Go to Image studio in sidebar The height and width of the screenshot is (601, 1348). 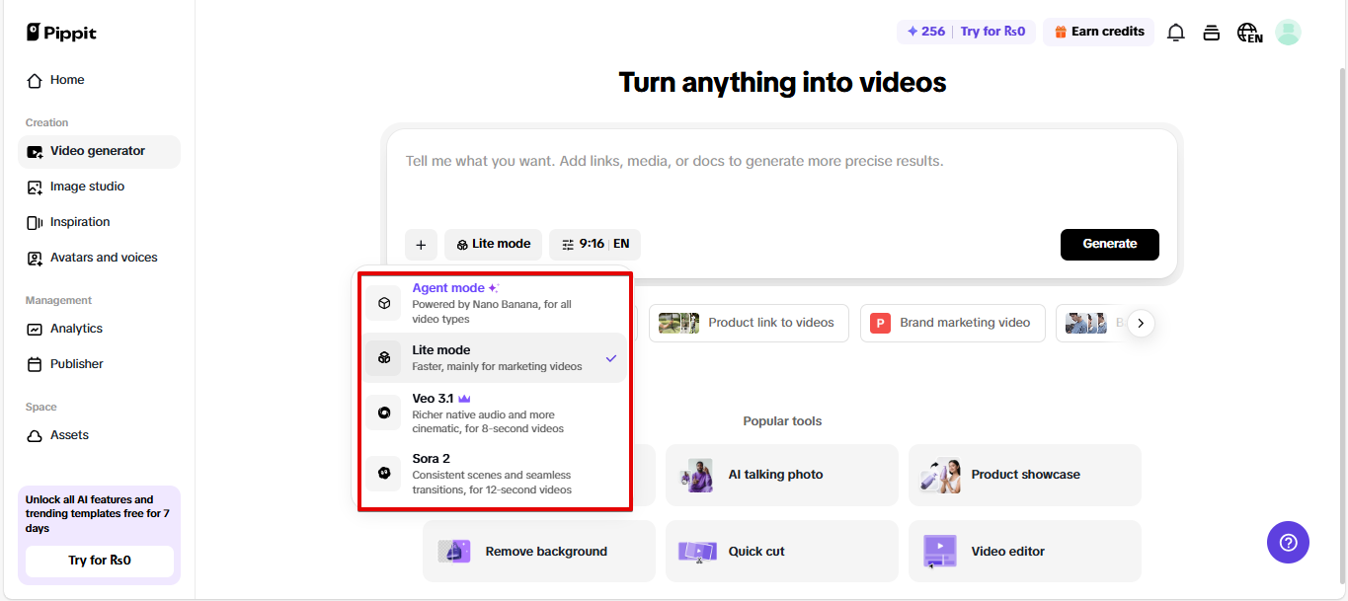(87, 187)
